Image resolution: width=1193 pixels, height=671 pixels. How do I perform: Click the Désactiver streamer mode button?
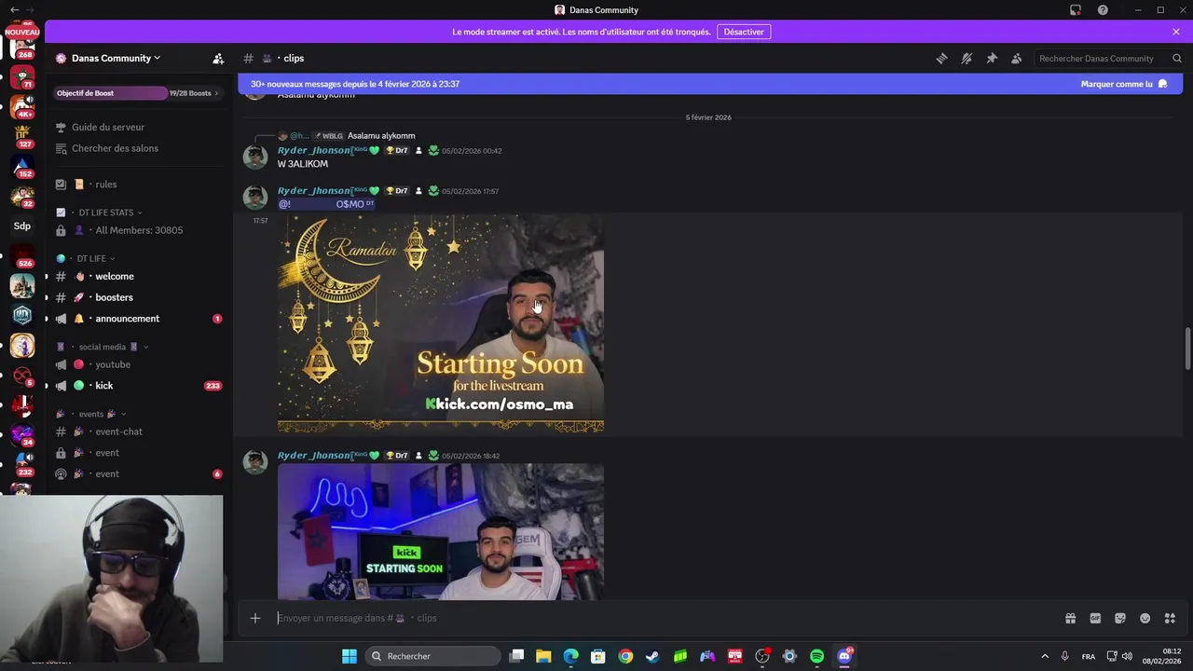pos(744,32)
